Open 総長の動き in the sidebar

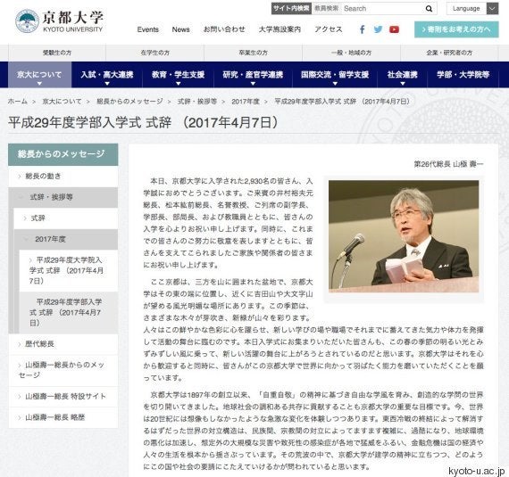[x=63, y=177]
